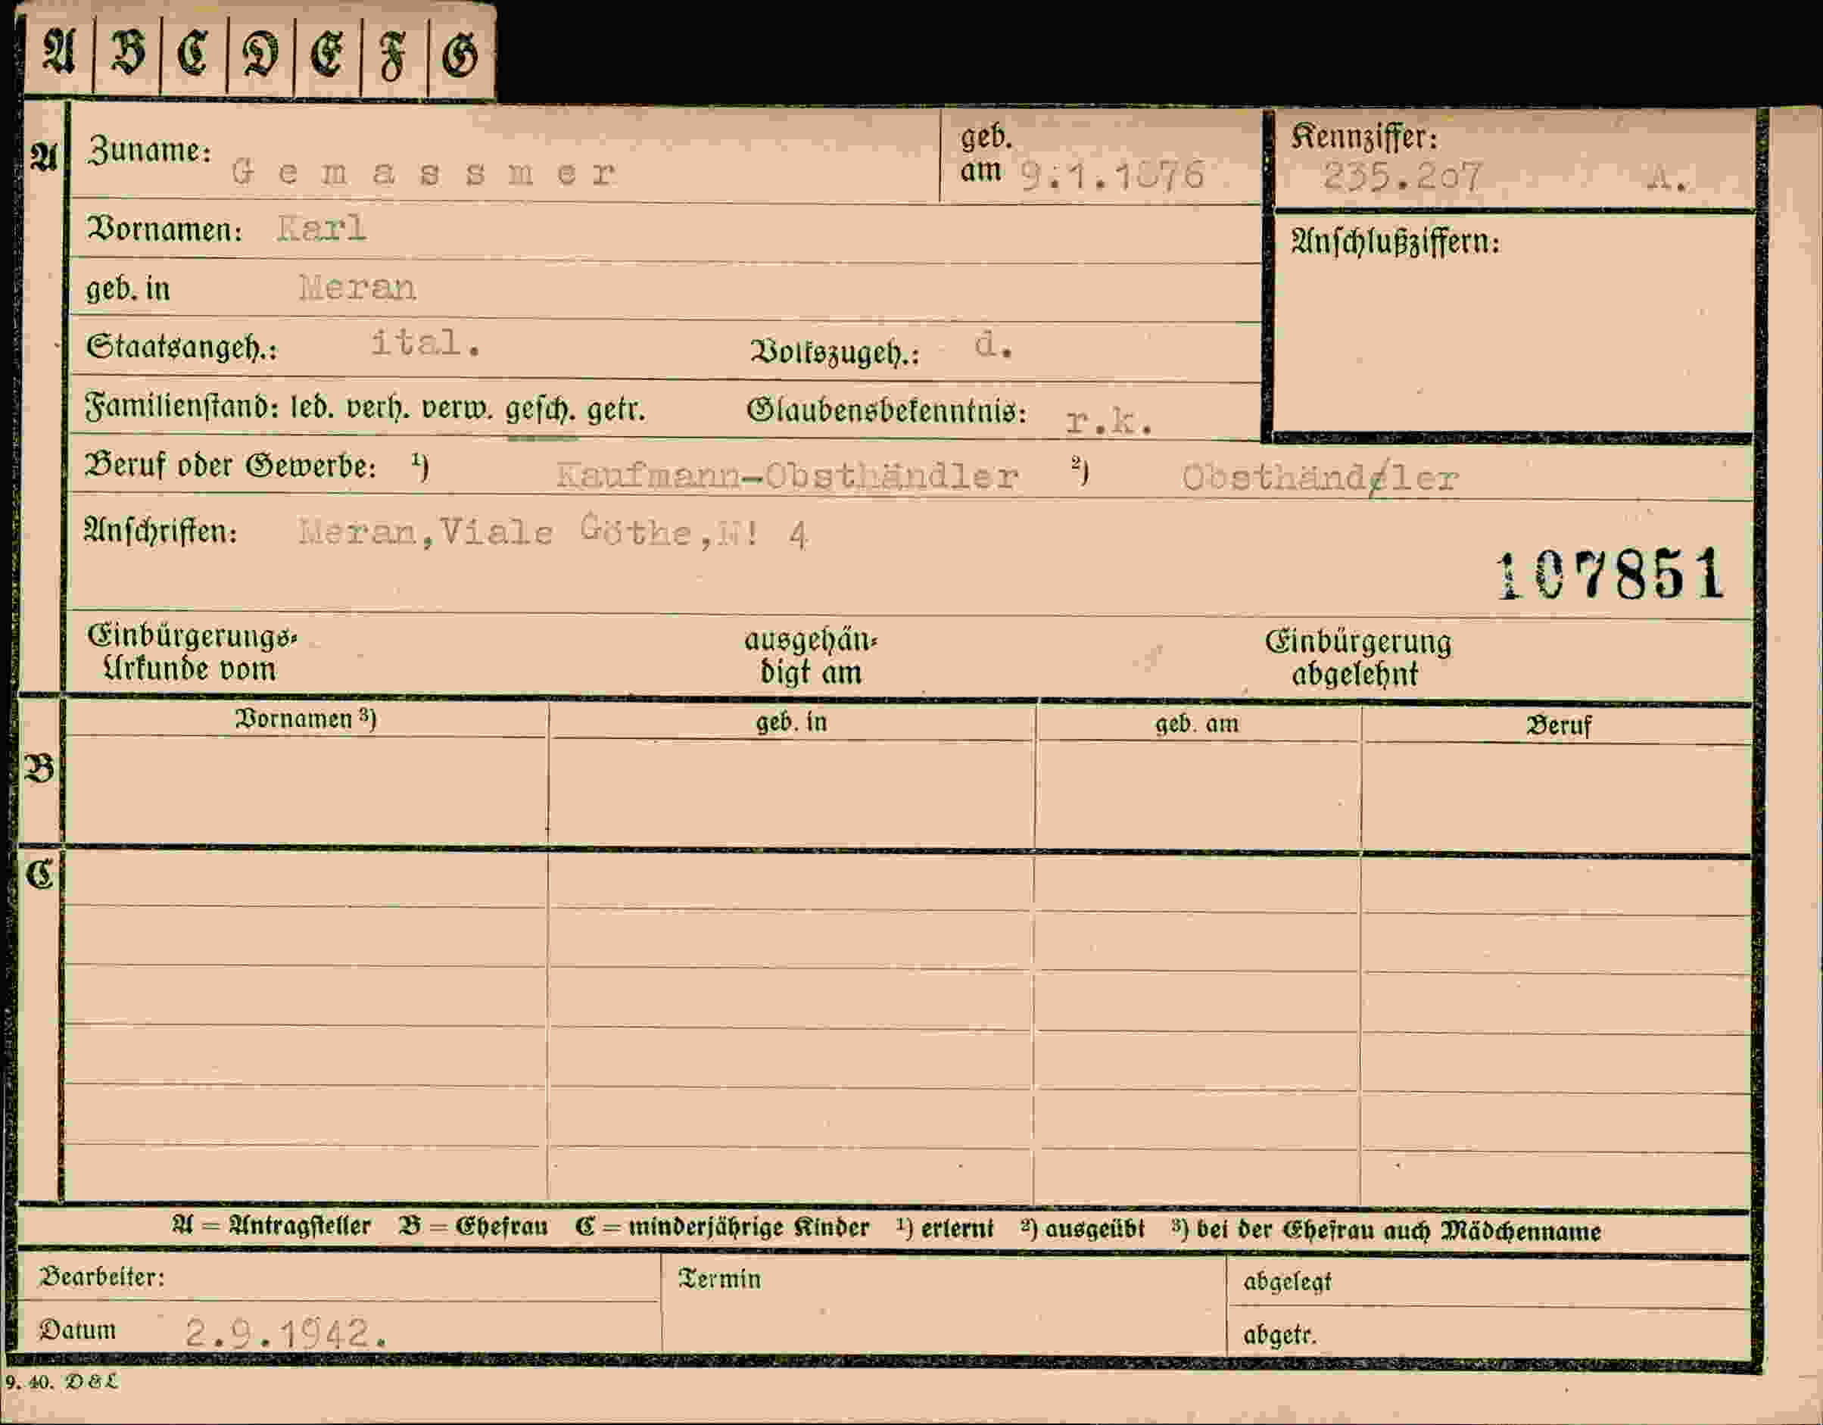The image size is (1823, 1425).
Task: Click the birthplace 'Meran' after 'geb. in'
Action: [x=357, y=288]
